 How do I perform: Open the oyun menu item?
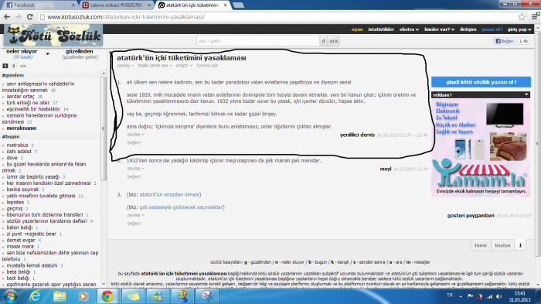pos(357,29)
